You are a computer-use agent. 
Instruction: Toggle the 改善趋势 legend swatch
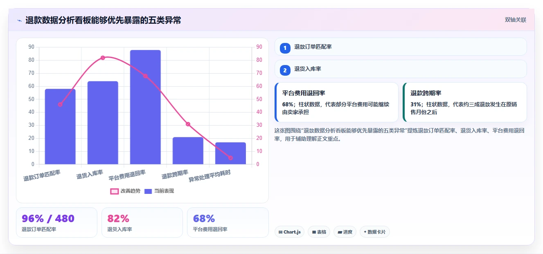(115, 191)
